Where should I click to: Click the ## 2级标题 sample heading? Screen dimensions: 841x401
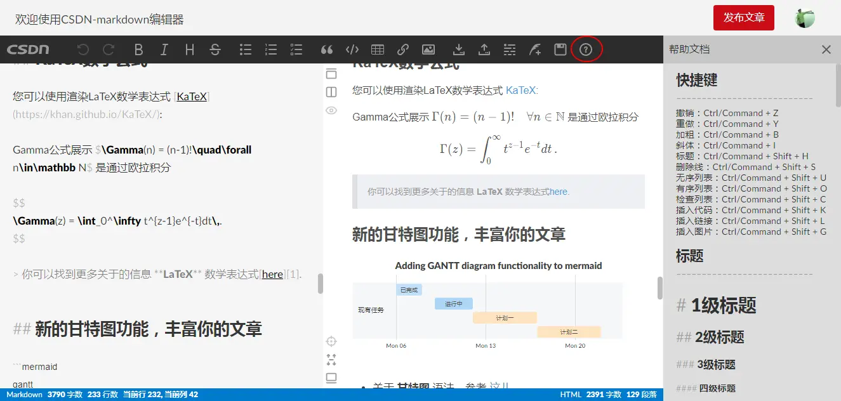point(710,337)
